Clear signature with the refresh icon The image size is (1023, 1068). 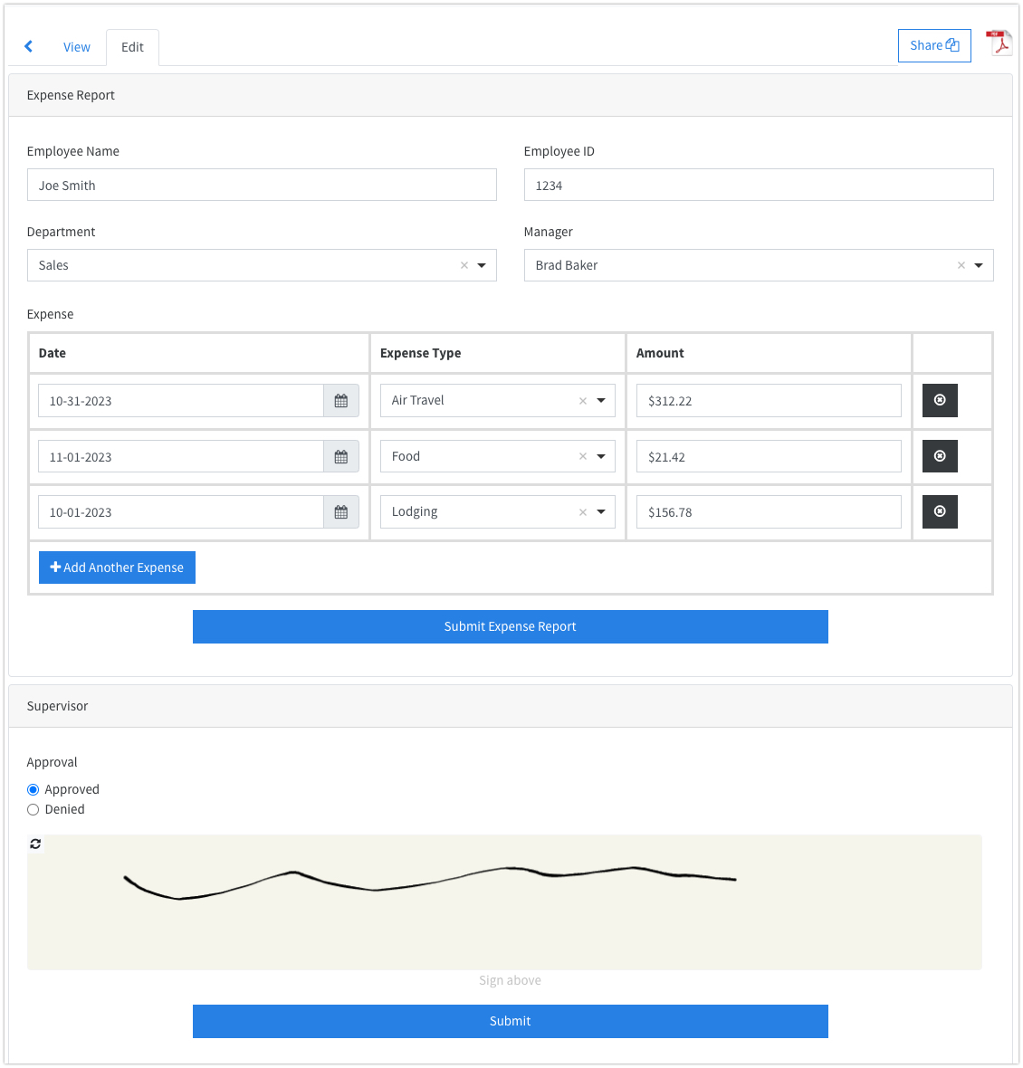tap(35, 844)
